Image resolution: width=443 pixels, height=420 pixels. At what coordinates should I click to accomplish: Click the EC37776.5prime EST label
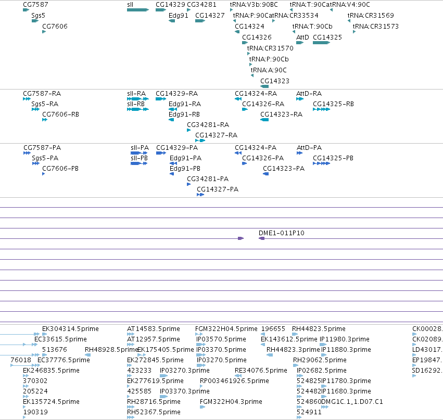click(x=64, y=360)
